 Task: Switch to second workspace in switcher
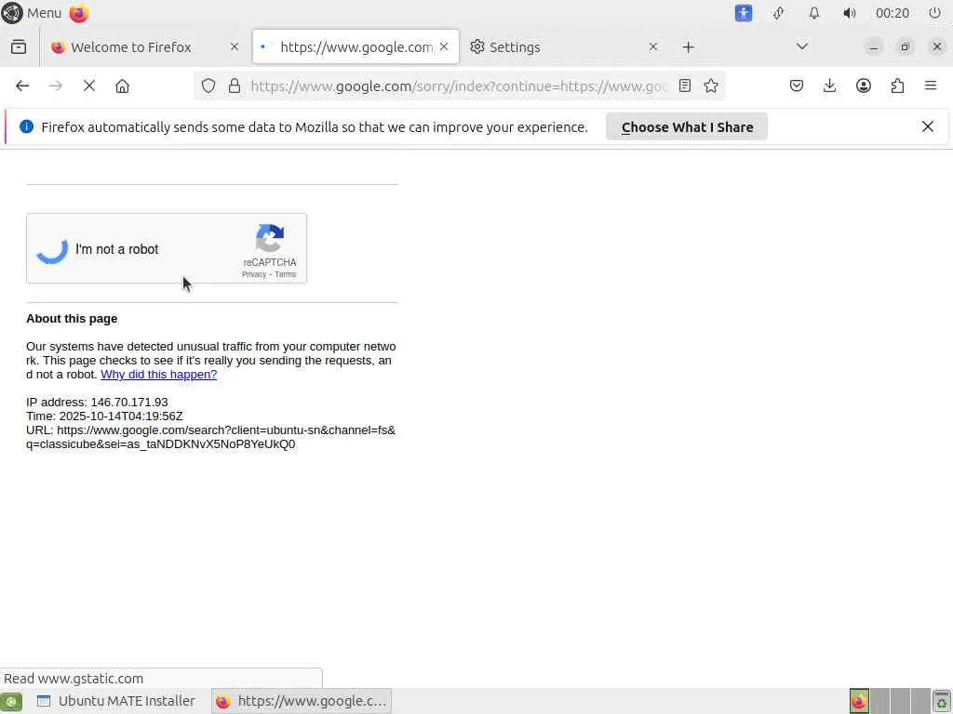[880, 701]
